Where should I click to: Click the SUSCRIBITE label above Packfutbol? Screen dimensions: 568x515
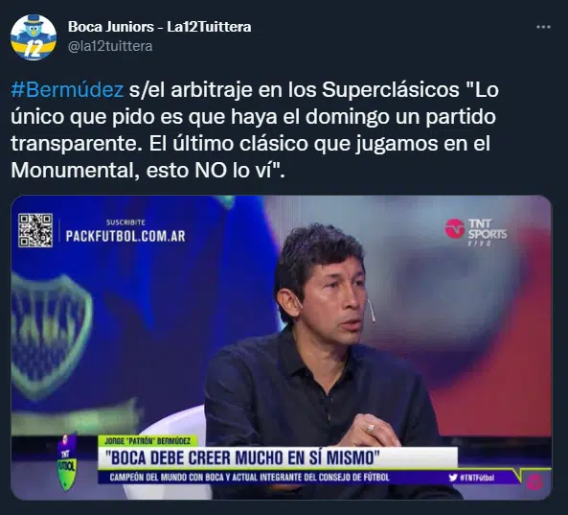[125, 222]
